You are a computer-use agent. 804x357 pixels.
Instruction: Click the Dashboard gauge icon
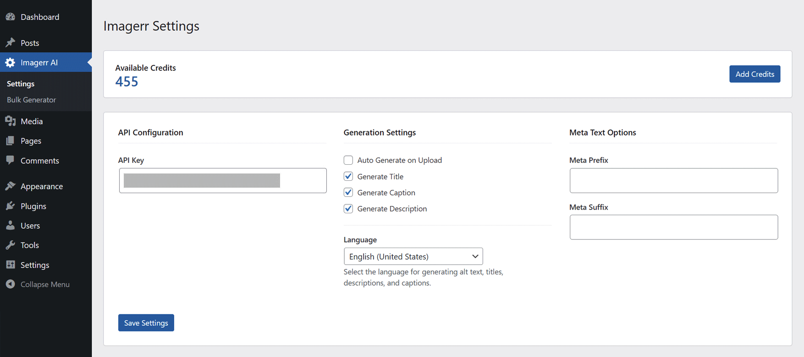[x=11, y=17]
